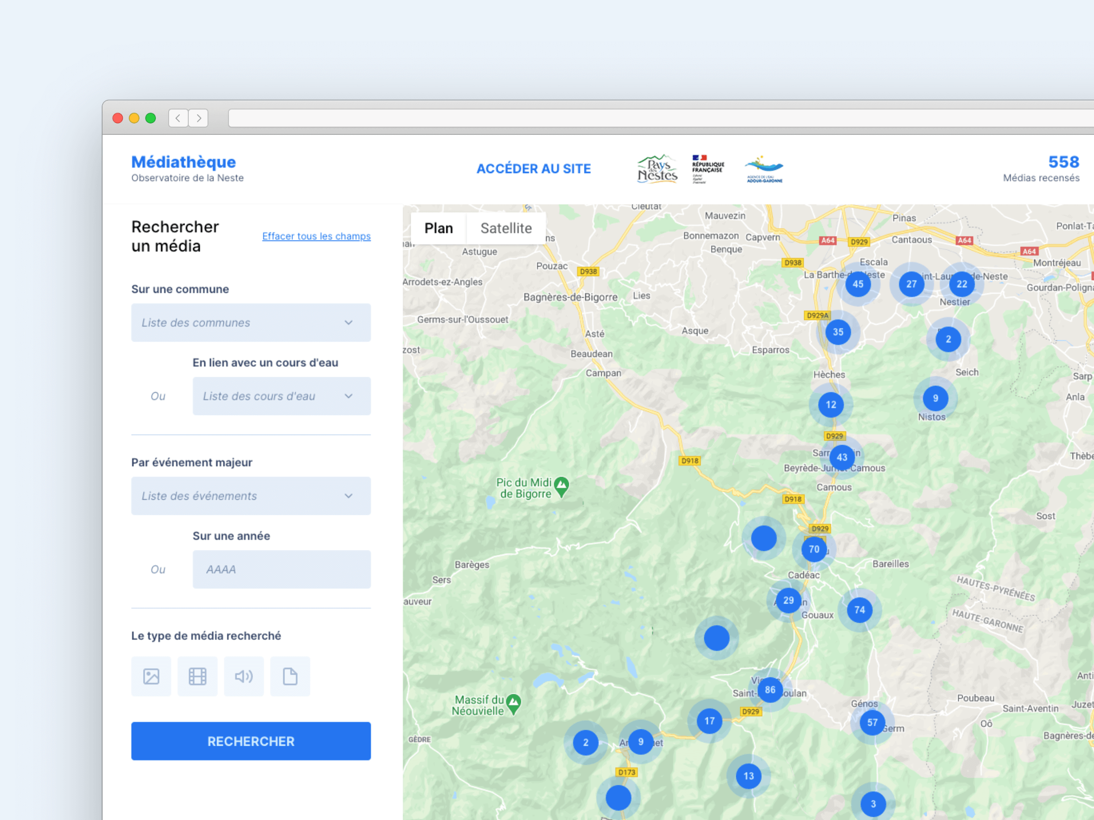Open the Liste des communes dropdown

251,322
